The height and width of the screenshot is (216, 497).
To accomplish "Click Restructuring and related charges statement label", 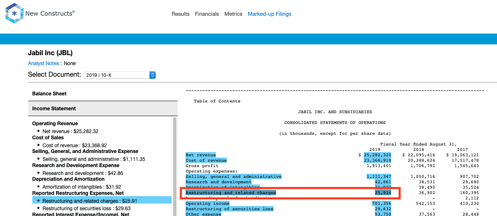I will [x=231, y=192].
